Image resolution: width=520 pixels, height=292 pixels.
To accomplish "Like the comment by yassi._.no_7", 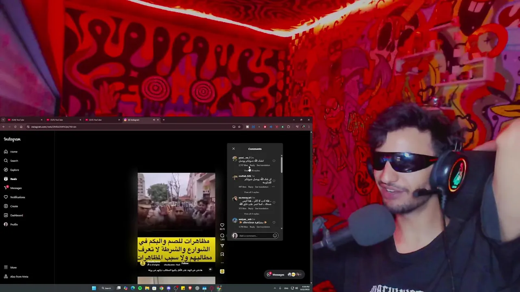I will pos(274,161).
